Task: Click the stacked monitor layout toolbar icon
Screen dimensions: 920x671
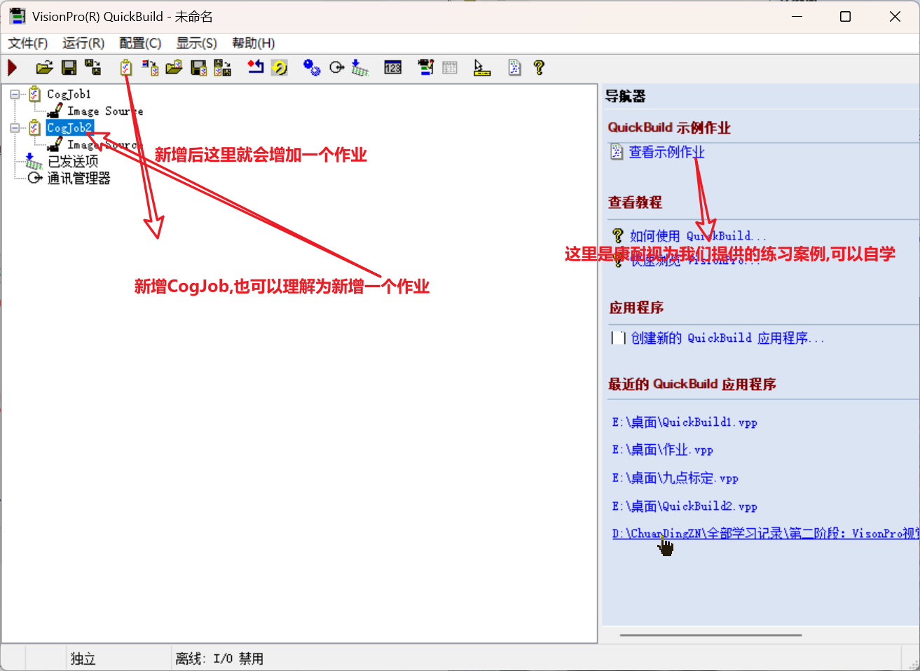Action: tap(426, 68)
